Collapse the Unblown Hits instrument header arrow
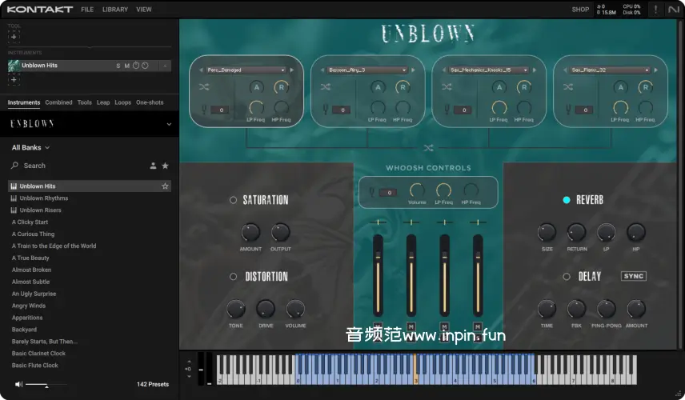Screen dimensions: 685x400 (x=165, y=66)
